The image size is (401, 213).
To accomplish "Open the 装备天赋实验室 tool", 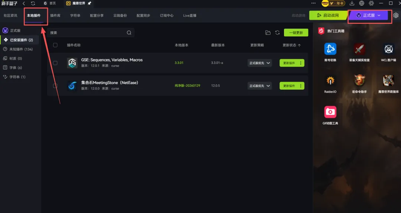I will click(359, 52).
